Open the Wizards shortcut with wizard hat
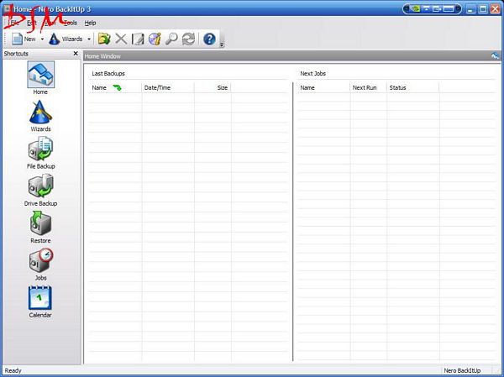 point(40,113)
